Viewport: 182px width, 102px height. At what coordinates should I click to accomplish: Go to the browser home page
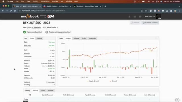coord(15,11)
